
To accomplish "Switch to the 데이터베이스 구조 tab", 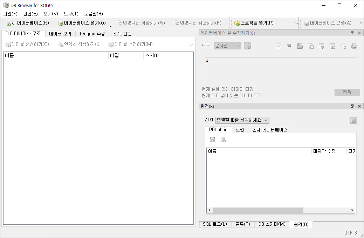I will pyautogui.click(x=23, y=33).
